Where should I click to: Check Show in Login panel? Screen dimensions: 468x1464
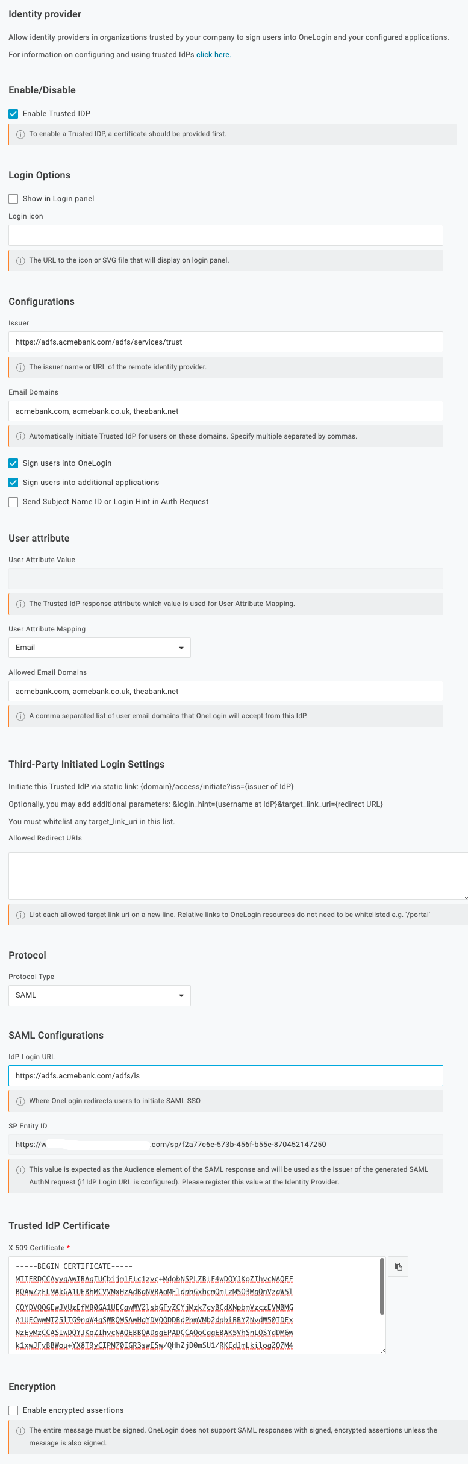(x=13, y=198)
